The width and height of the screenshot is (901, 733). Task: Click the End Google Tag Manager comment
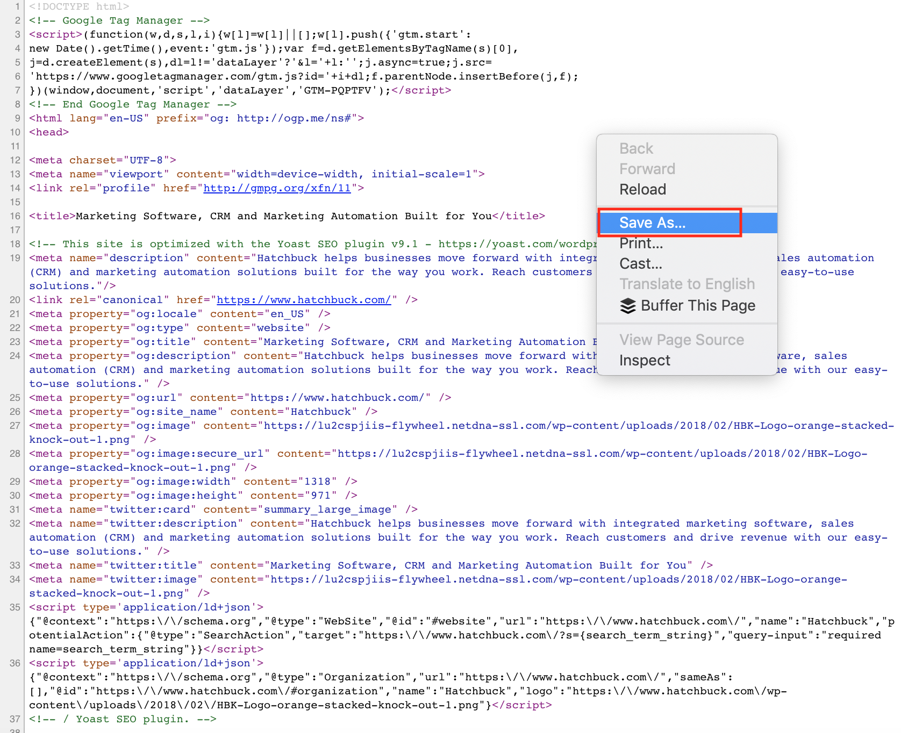pyautogui.click(x=133, y=104)
